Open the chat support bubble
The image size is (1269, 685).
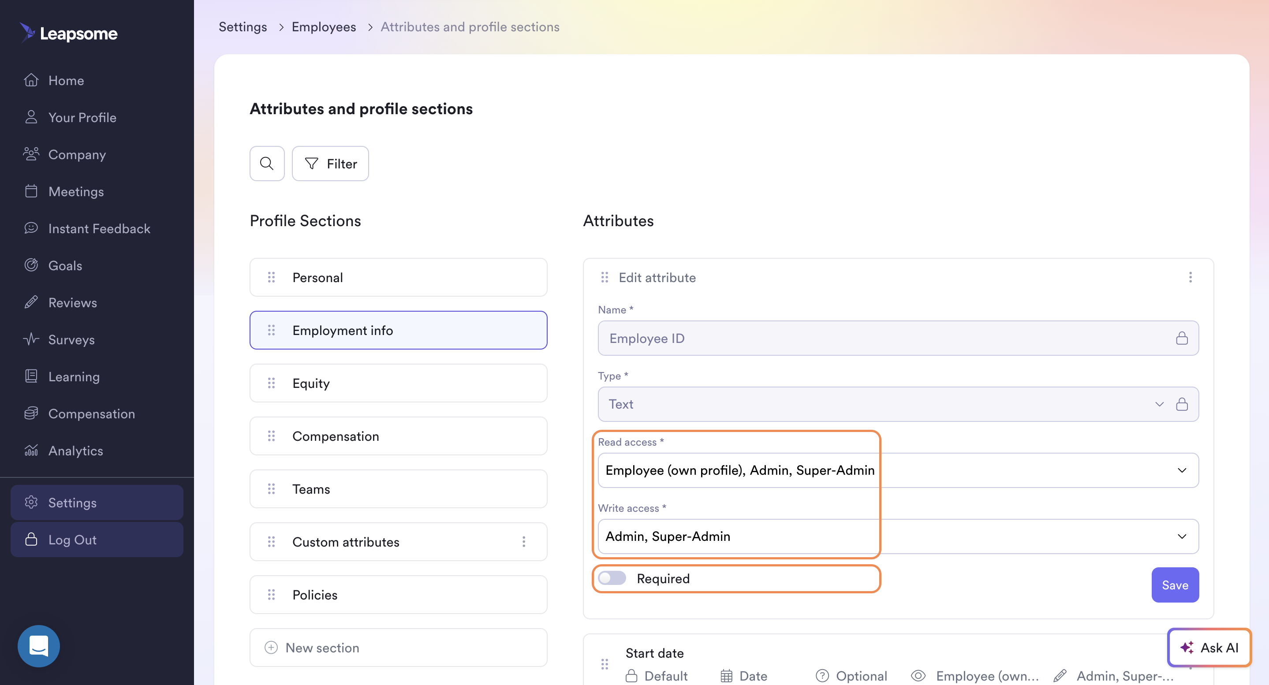coord(39,646)
